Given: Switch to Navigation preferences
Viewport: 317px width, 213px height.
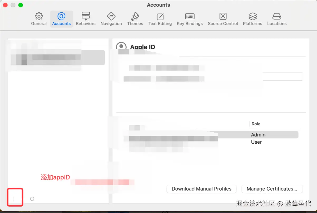Looking at the screenshot, I should click(111, 19).
